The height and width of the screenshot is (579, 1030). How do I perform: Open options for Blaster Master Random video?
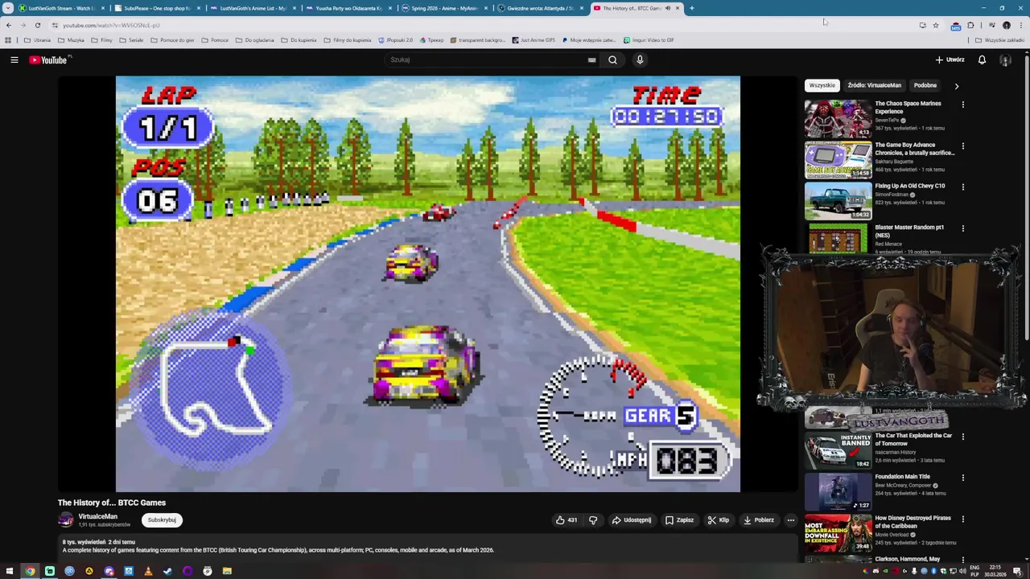click(962, 228)
